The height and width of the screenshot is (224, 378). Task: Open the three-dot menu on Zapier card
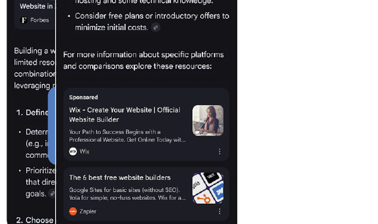[x=219, y=211]
